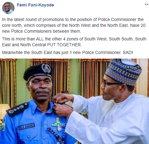Open the post options three-dots menu
This screenshot has height=144, width=149.
pyautogui.click(x=147, y=4)
